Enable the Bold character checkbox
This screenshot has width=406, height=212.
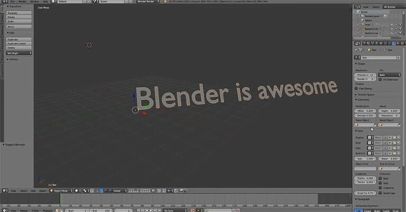point(381,178)
